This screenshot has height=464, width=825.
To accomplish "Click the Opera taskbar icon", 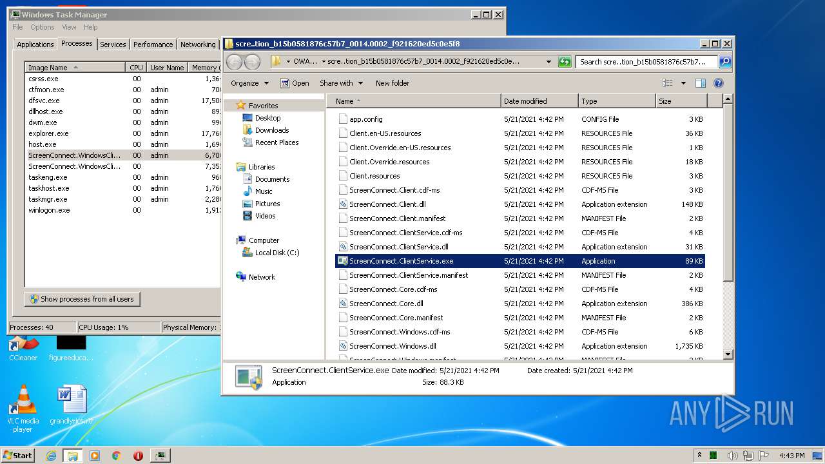I will coord(138,456).
